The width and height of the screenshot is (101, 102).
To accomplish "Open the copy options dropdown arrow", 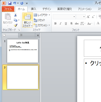I will tap(19, 20).
